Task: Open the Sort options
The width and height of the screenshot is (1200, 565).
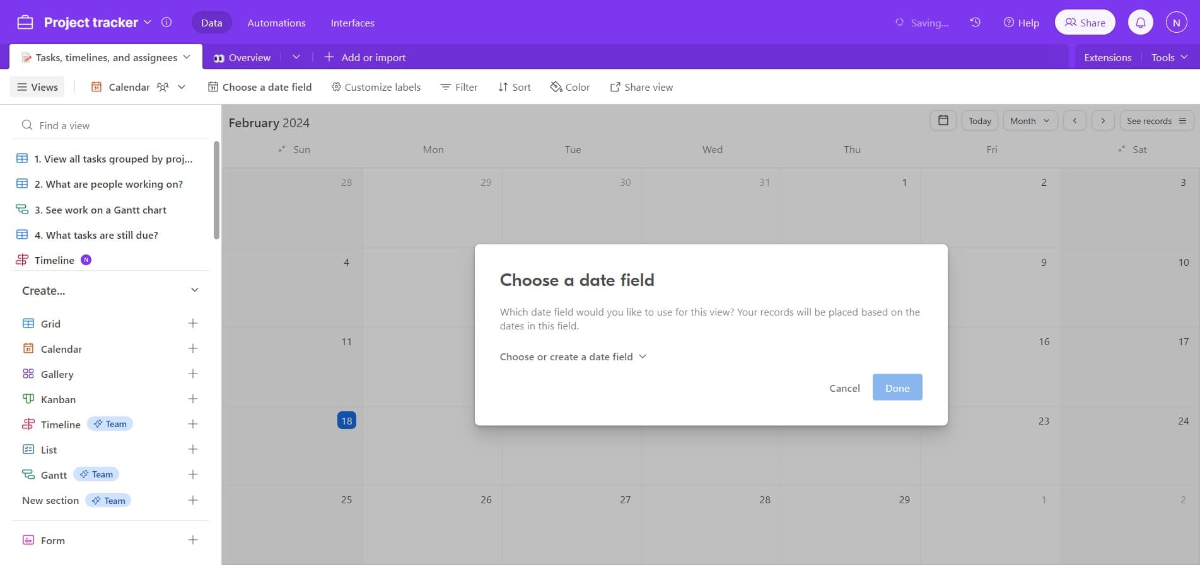Action: pos(515,87)
